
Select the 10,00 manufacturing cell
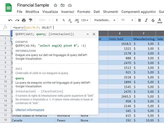[x=144, y=120]
